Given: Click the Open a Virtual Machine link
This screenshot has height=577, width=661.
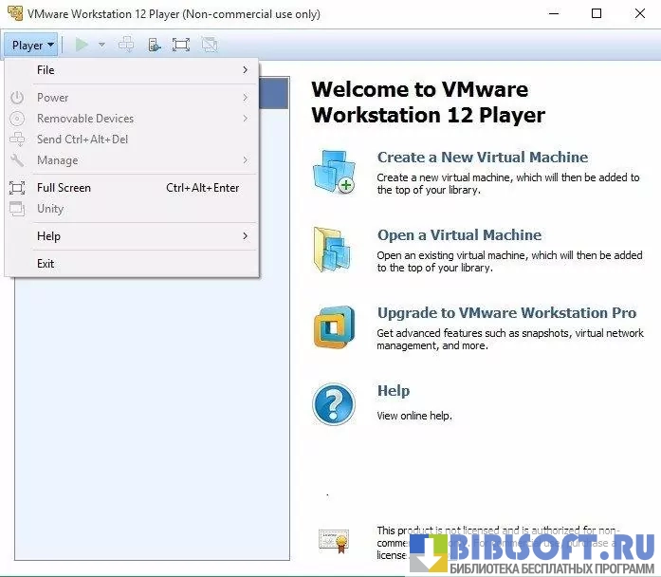Looking at the screenshot, I should click(459, 235).
